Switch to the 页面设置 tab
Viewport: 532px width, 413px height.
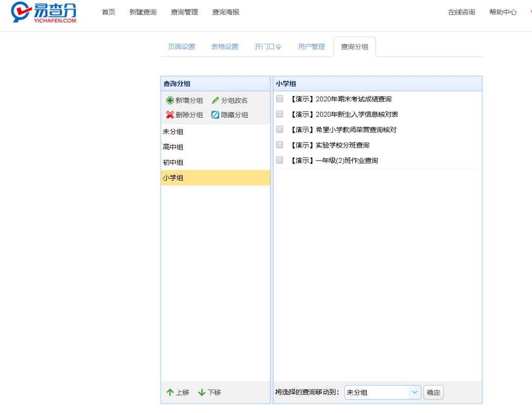click(181, 47)
